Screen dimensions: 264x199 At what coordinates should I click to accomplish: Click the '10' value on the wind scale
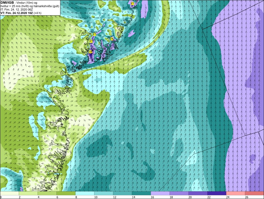pos(96,197)
